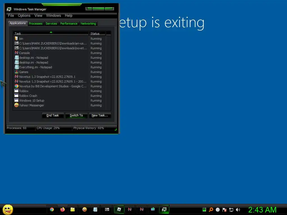Click the Console task's Novetus icon
Screen dimensions: 287x215
(x=16, y=53)
